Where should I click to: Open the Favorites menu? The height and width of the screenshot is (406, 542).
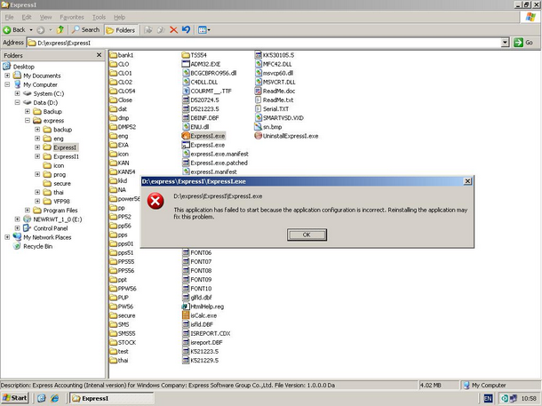tap(72, 17)
